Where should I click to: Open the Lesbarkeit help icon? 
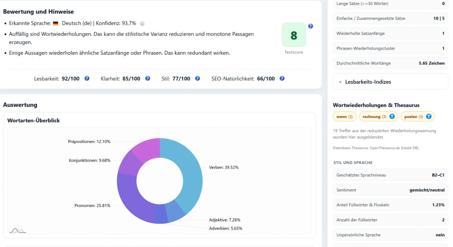(87, 78)
